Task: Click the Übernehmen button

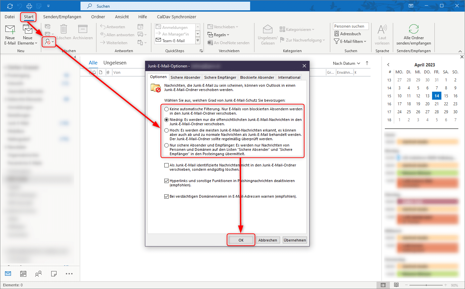Action: point(294,240)
